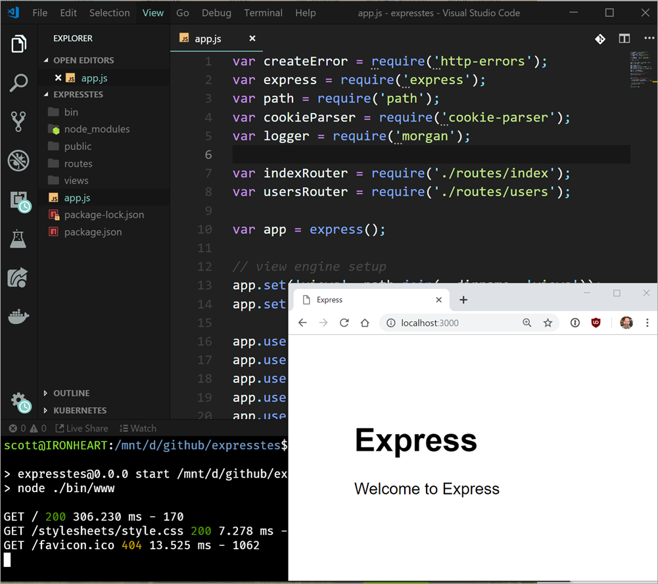This screenshot has height=584, width=658.
Task: Click the 'http-errors' string on line 1
Action: pos(482,61)
